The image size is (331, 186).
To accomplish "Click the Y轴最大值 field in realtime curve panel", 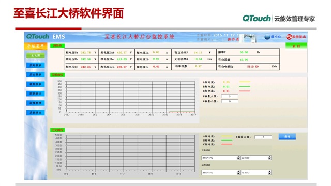I will coord(230,96).
